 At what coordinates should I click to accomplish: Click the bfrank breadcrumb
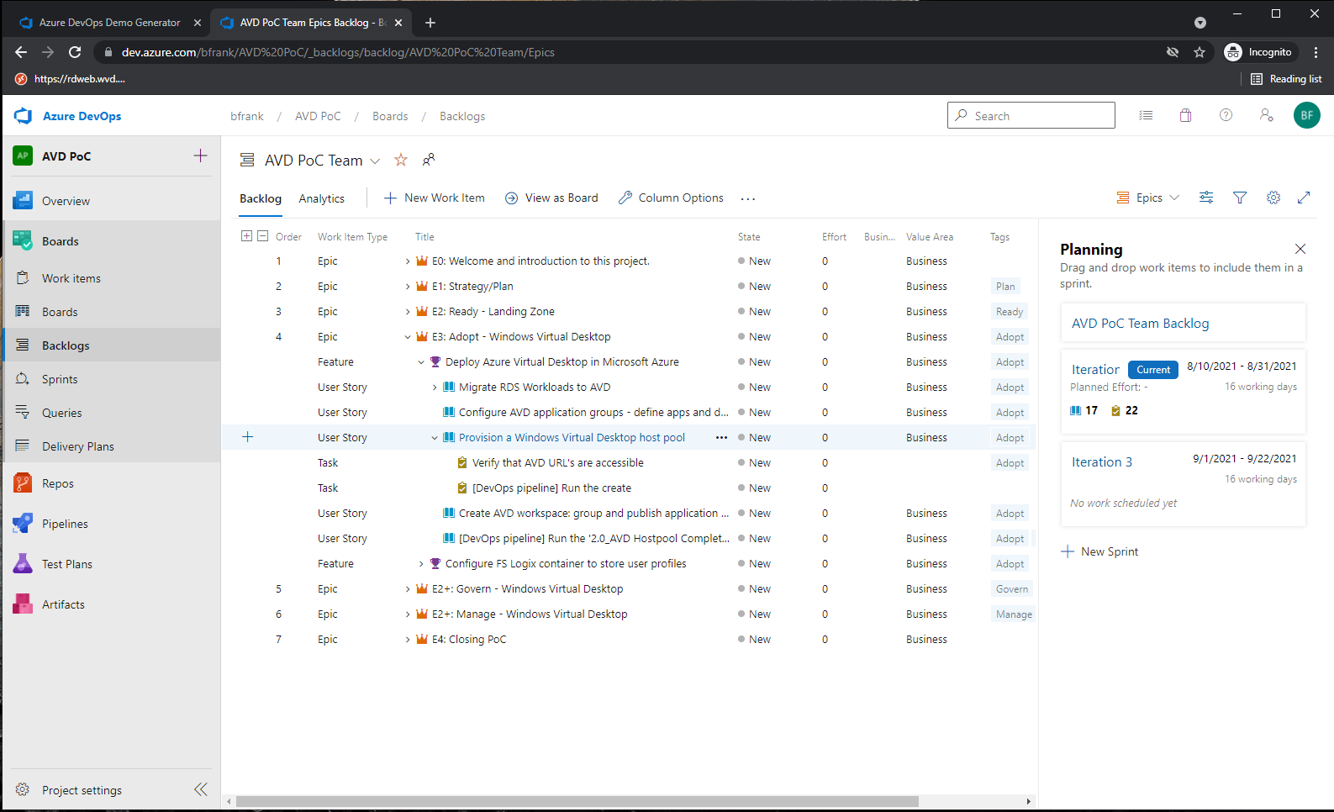point(247,116)
